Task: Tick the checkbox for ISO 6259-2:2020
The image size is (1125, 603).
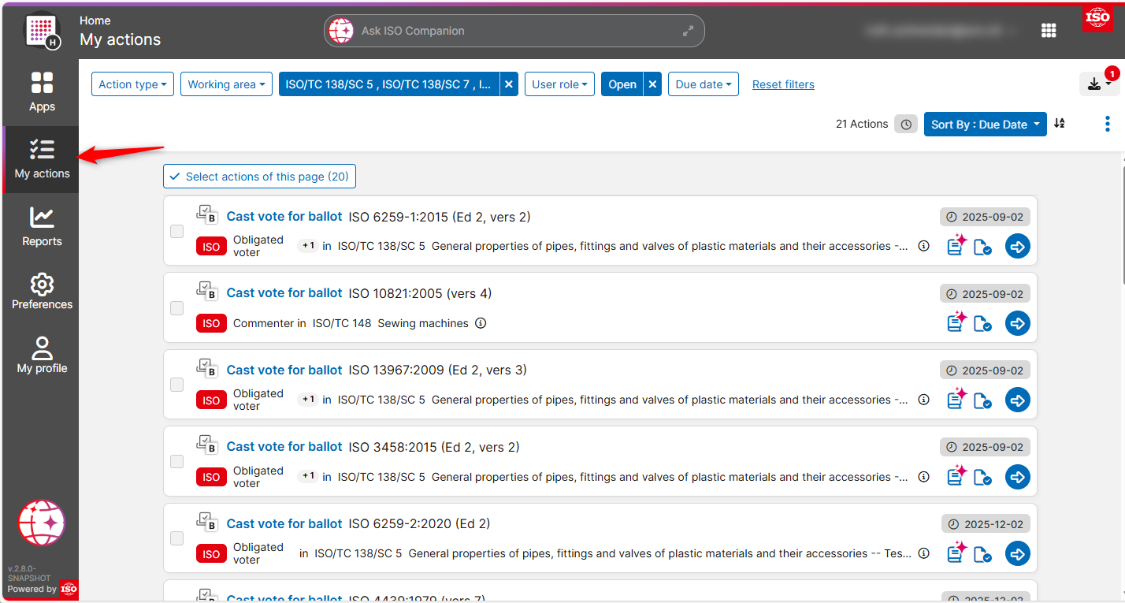Action: (177, 538)
